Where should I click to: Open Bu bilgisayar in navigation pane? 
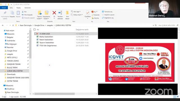(12, 44)
